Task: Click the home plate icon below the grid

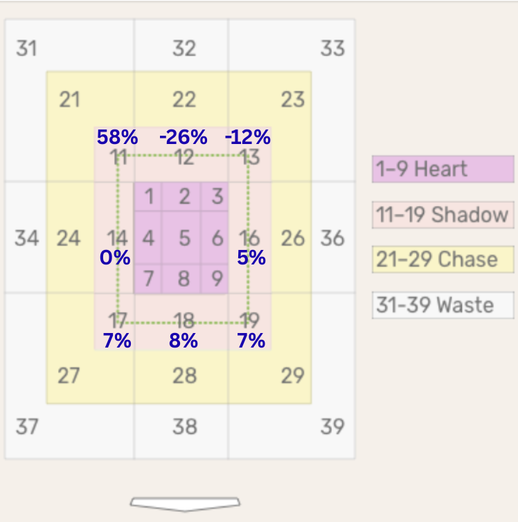Action: pos(185,504)
